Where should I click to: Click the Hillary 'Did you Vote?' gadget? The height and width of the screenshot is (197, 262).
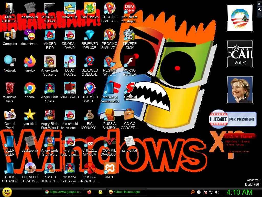click(240, 90)
